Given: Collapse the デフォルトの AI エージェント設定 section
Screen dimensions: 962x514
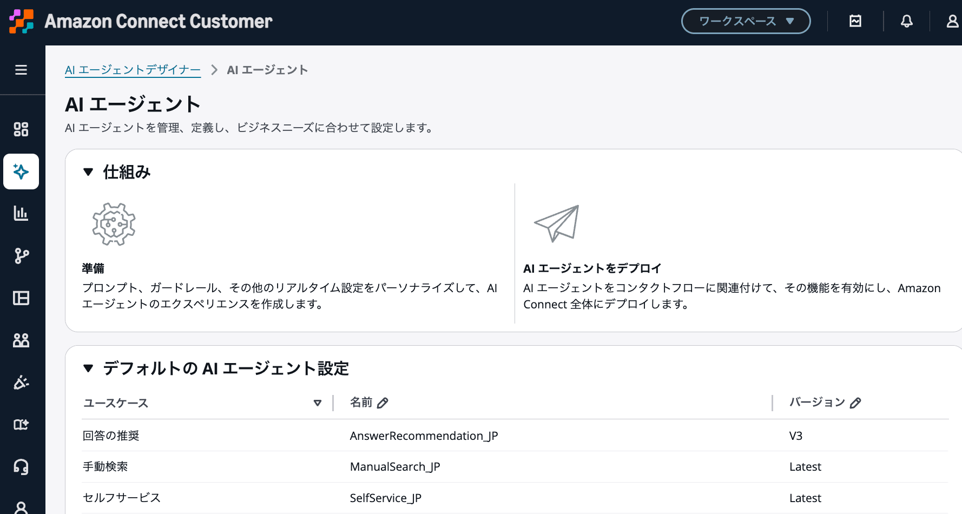Looking at the screenshot, I should pos(88,368).
